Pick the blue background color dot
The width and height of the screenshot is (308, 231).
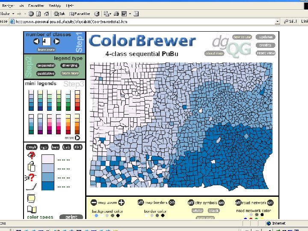96,216
